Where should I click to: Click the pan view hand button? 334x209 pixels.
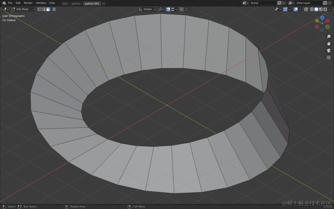pyautogui.click(x=329, y=44)
